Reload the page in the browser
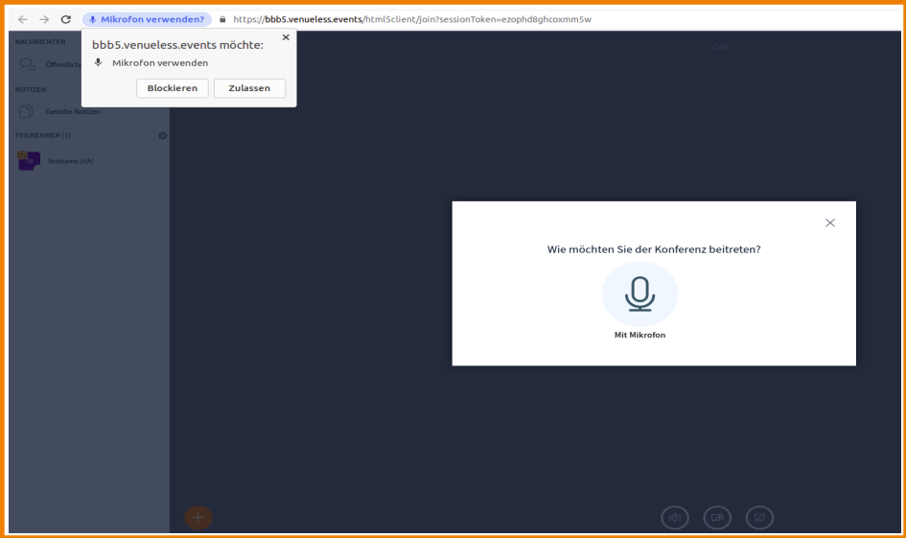This screenshot has width=906, height=538. [x=65, y=19]
